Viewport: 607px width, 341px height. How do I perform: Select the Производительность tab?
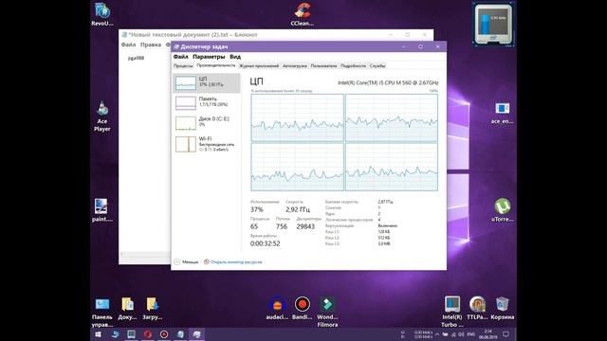[x=215, y=65]
